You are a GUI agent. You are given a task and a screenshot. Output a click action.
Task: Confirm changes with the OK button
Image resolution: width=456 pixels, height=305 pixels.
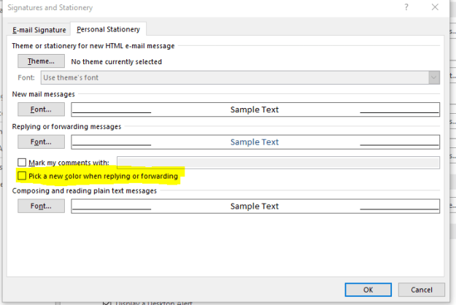368,290
